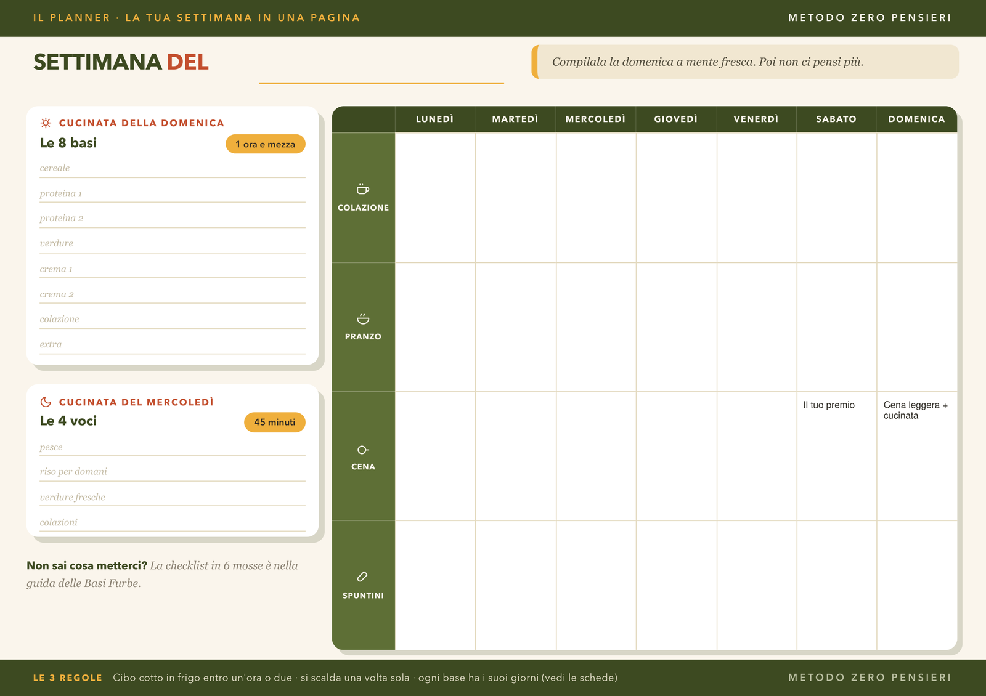Click the '1 ora e mezza' badge

click(266, 144)
